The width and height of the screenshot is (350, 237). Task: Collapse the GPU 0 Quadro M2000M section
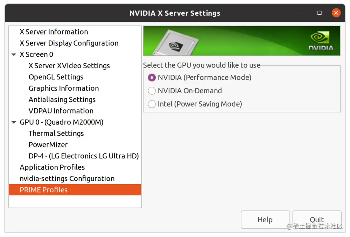point(14,122)
